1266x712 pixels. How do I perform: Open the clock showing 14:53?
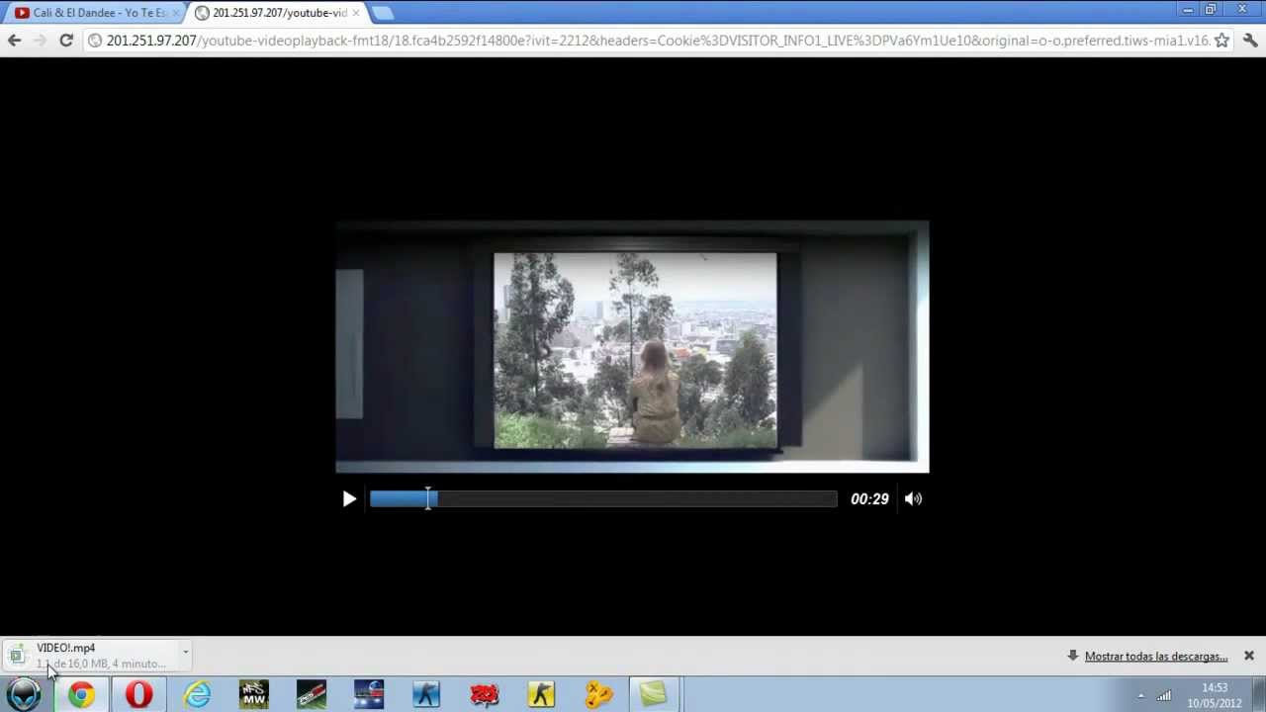1215,695
